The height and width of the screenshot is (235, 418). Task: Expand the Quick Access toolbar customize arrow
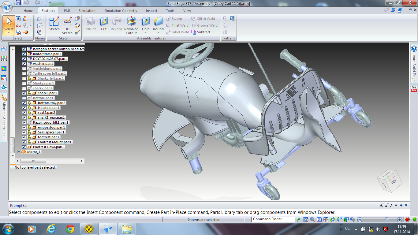(50, 3)
